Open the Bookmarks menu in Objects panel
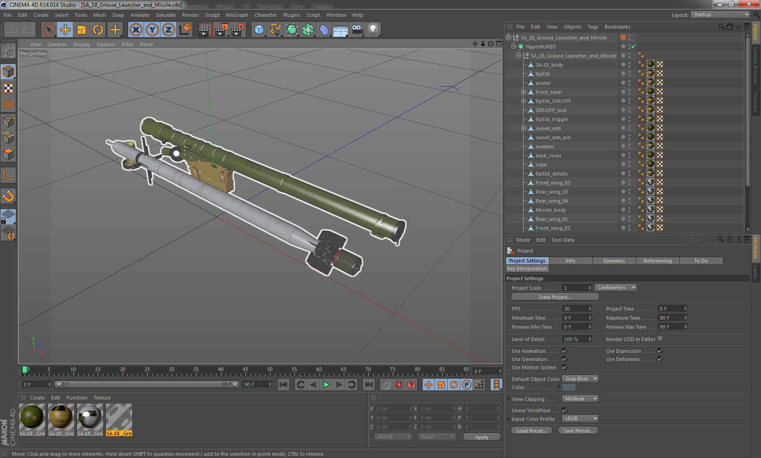 pyautogui.click(x=617, y=27)
